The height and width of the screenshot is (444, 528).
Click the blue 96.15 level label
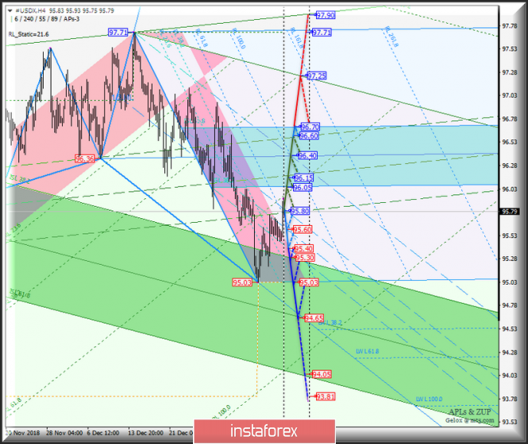304,178
